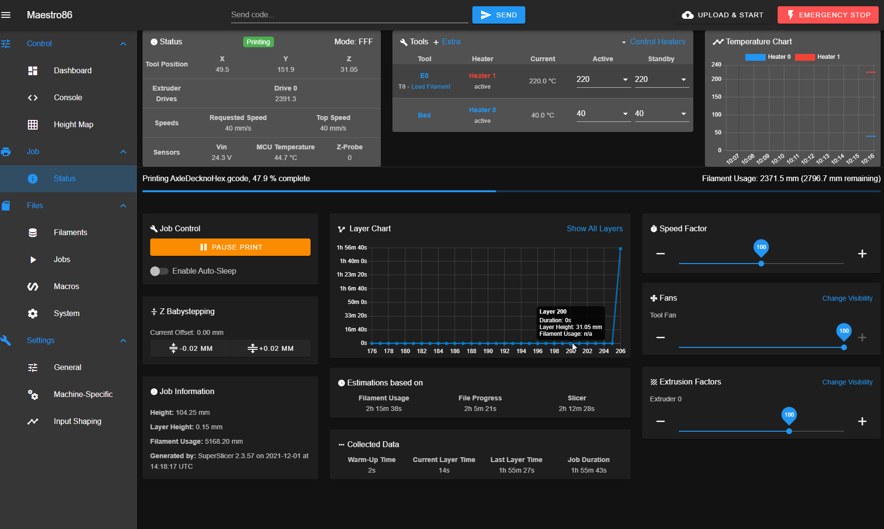The width and height of the screenshot is (884, 529).
Task: Collapse the Files sidebar section
Action: [123, 206]
